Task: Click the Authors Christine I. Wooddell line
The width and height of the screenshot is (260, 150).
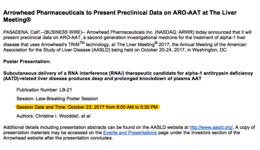Action: (x=54, y=116)
